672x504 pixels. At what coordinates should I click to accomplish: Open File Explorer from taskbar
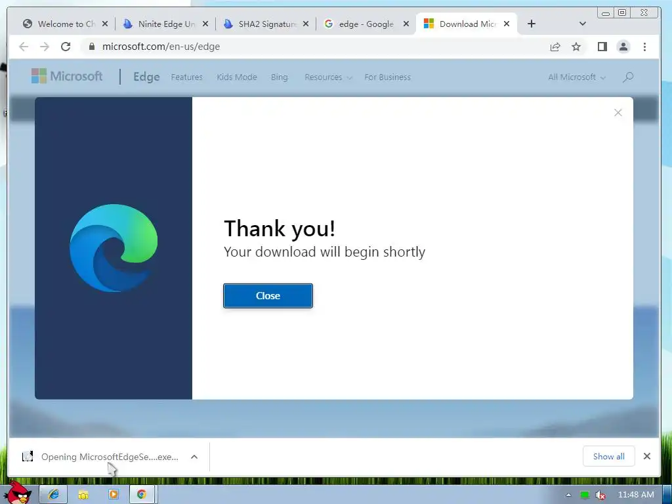click(x=83, y=495)
